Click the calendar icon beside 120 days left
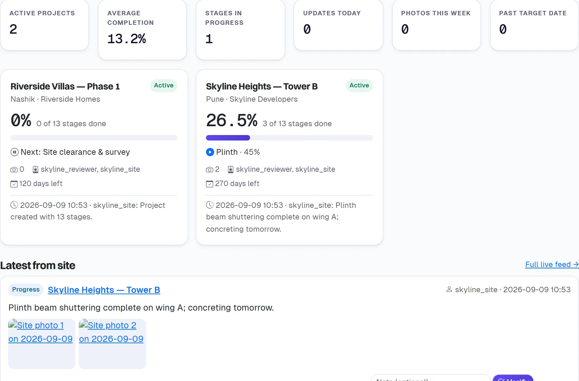Viewport: 579px width, 381px height. point(14,184)
